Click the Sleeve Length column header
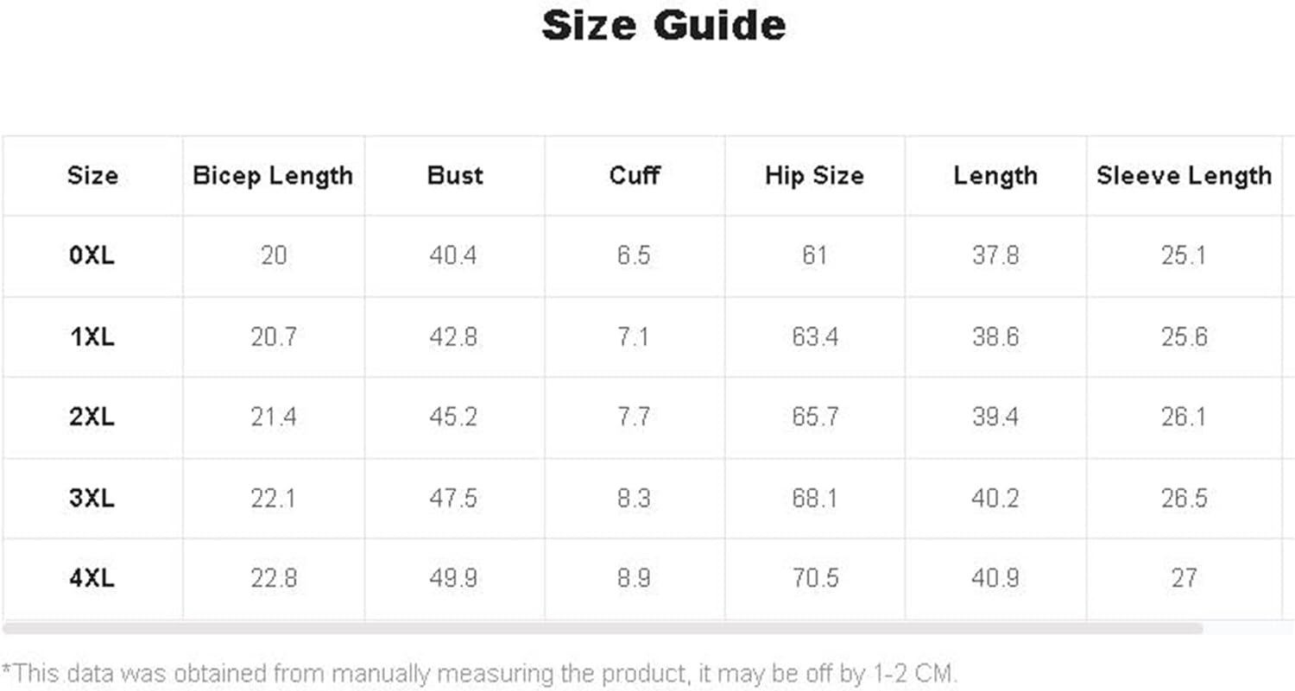This screenshot has height=691, width=1295. [1184, 176]
